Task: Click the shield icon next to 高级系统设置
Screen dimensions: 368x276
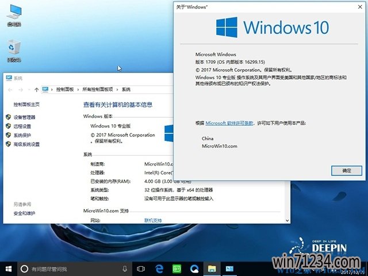Action: coord(9,144)
